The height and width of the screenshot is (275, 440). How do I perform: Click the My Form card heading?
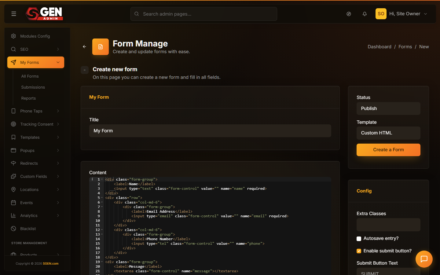tap(99, 97)
